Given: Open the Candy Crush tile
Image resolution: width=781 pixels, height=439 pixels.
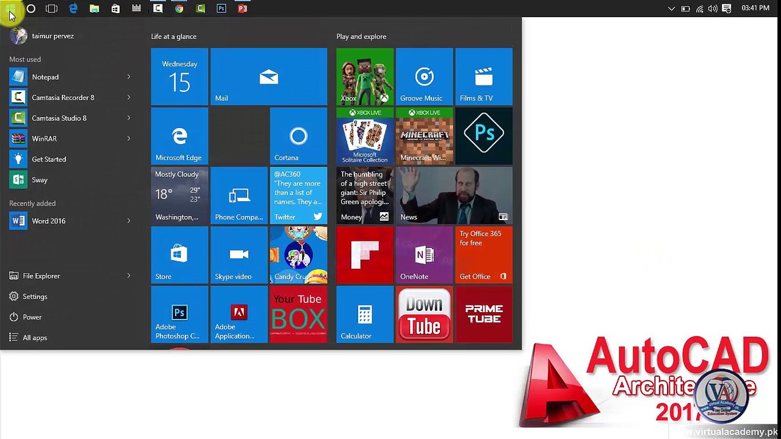Looking at the screenshot, I should (298, 255).
